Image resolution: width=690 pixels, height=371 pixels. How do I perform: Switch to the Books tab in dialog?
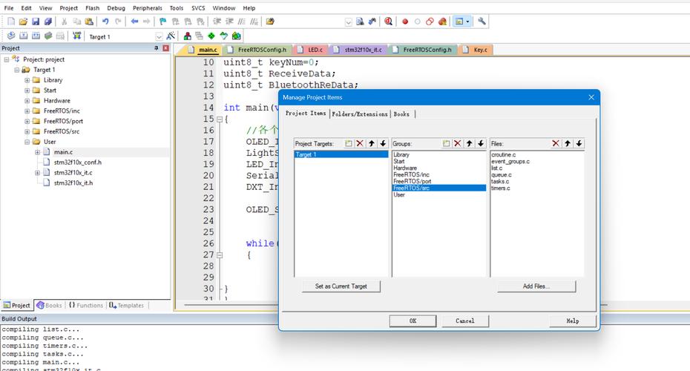coord(401,114)
